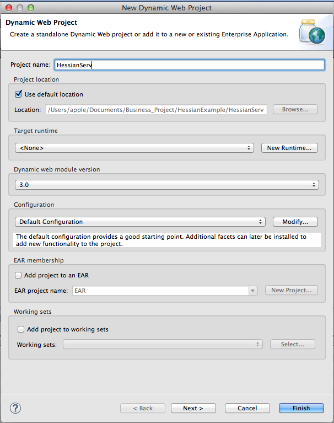Open the Target runtime dropdown
Viewport: 334px width, 423px height.
click(x=134, y=148)
